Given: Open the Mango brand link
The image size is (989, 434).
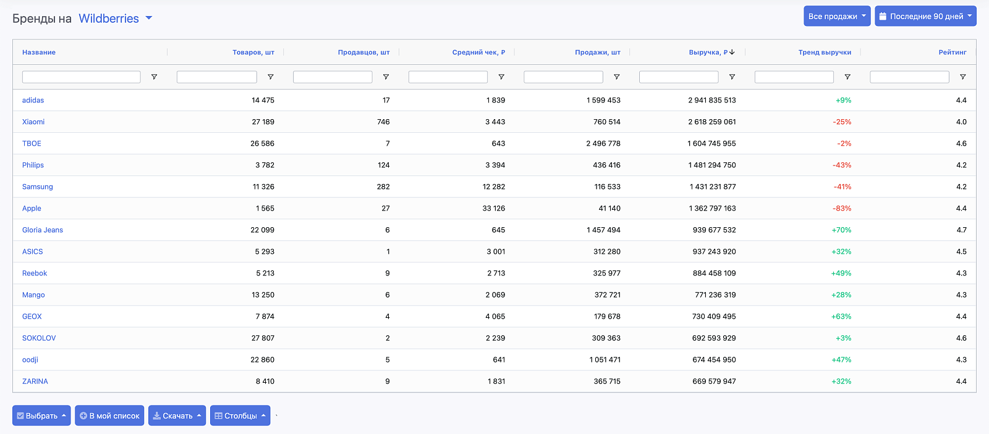Looking at the screenshot, I should (x=33, y=294).
